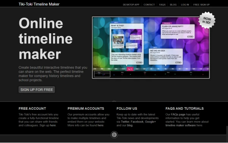Click the FAQS AND TUTORIALS heading

pos(184,109)
